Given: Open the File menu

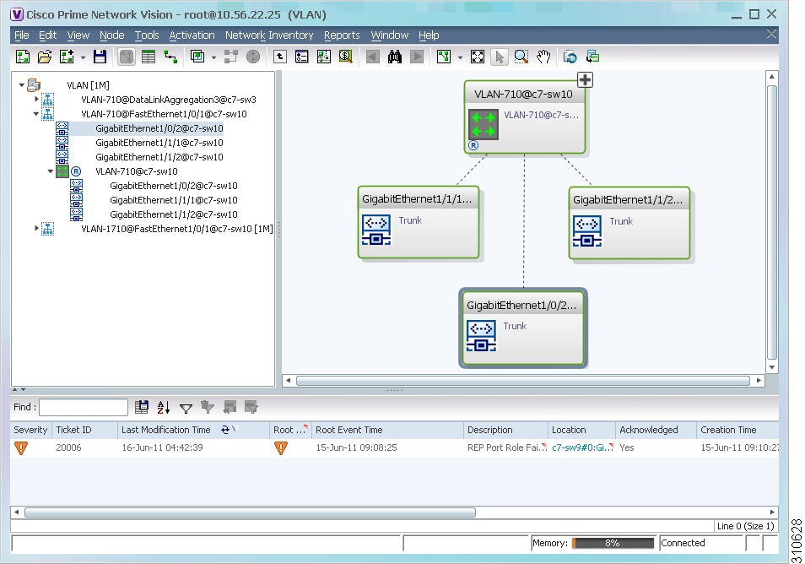Looking at the screenshot, I should click(x=22, y=35).
